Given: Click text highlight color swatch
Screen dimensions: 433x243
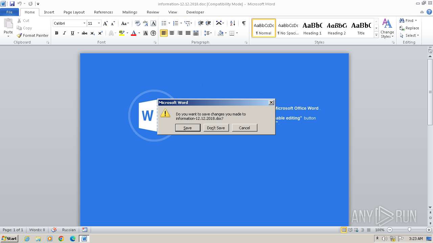Looking at the screenshot, I should coord(122,33).
